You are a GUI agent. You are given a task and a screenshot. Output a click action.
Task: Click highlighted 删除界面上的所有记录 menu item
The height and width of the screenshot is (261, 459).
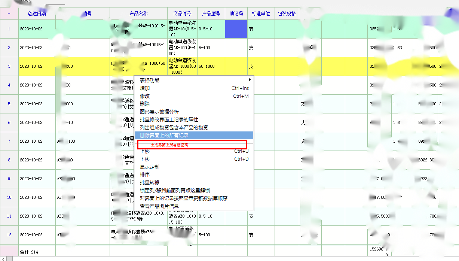(164, 135)
